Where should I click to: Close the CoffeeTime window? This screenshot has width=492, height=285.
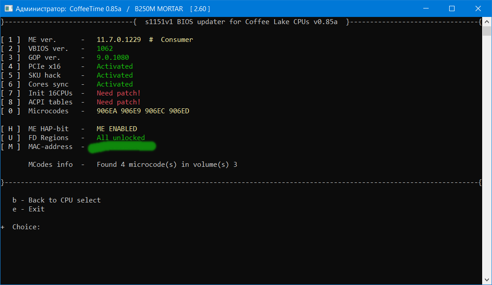click(478, 8)
